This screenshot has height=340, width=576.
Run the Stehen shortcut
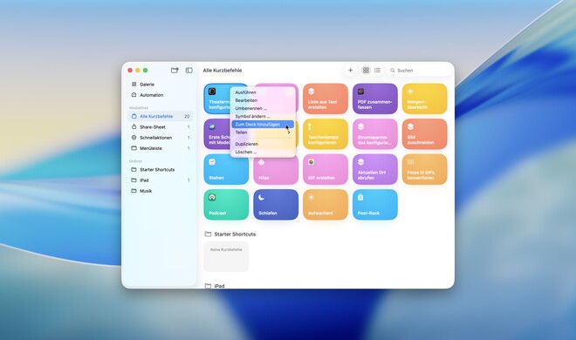(226, 169)
